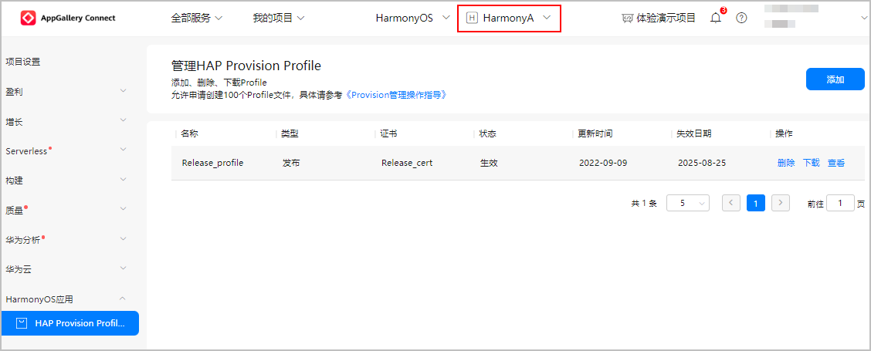871x351 pixels.
Task: Click the 添加 button
Action: pyautogui.click(x=835, y=79)
